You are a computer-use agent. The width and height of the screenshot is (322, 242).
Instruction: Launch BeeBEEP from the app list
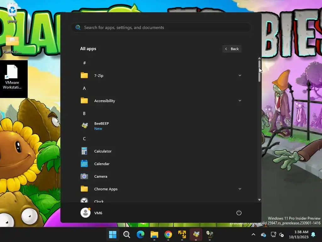[161, 126]
